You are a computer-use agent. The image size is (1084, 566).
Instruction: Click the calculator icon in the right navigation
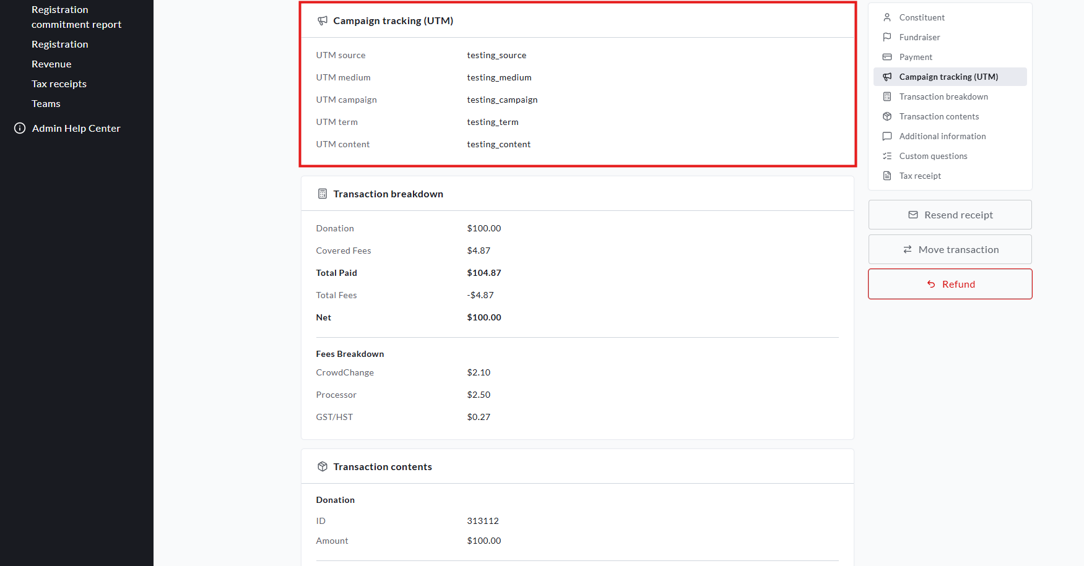pos(887,96)
